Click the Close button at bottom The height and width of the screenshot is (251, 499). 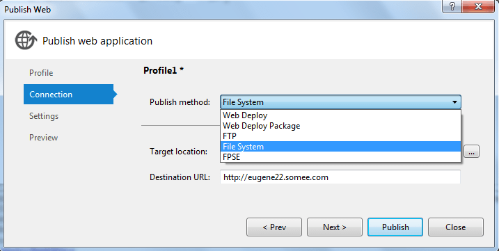point(456,227)
